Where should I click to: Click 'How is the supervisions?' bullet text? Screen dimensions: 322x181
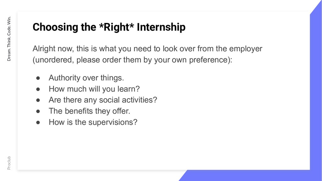(x=93, y=122)
